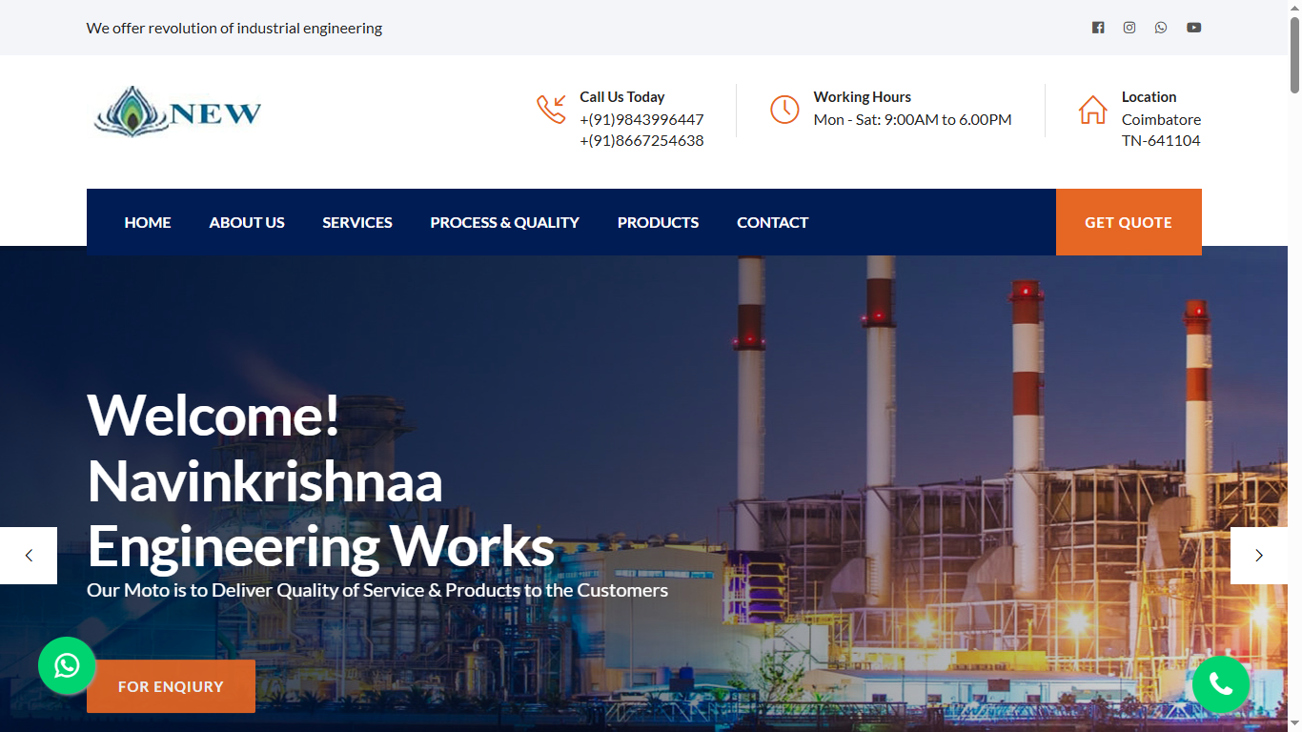
Task: Tap the green floating phone call button
Action: (x=1221, y=684)
